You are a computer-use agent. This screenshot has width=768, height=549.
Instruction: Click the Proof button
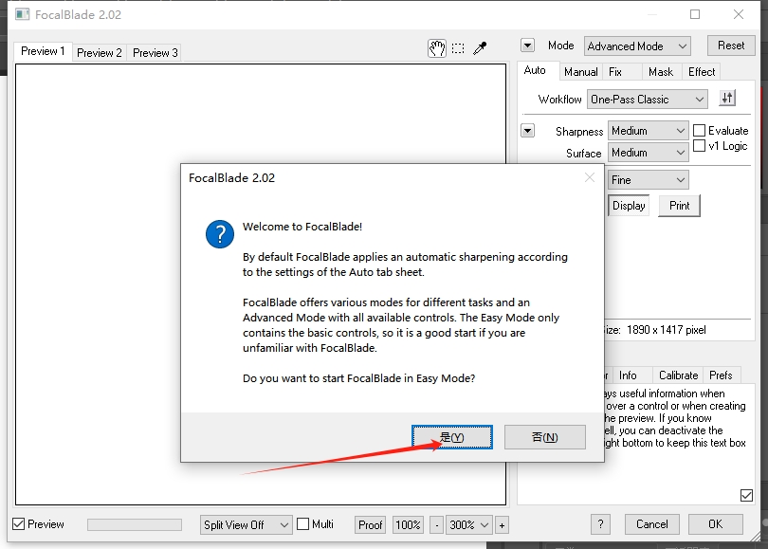[370, 525]
